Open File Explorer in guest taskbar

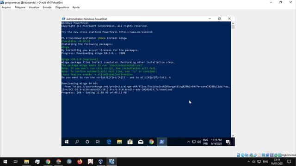pyautogui.click(x=119, y=142)
